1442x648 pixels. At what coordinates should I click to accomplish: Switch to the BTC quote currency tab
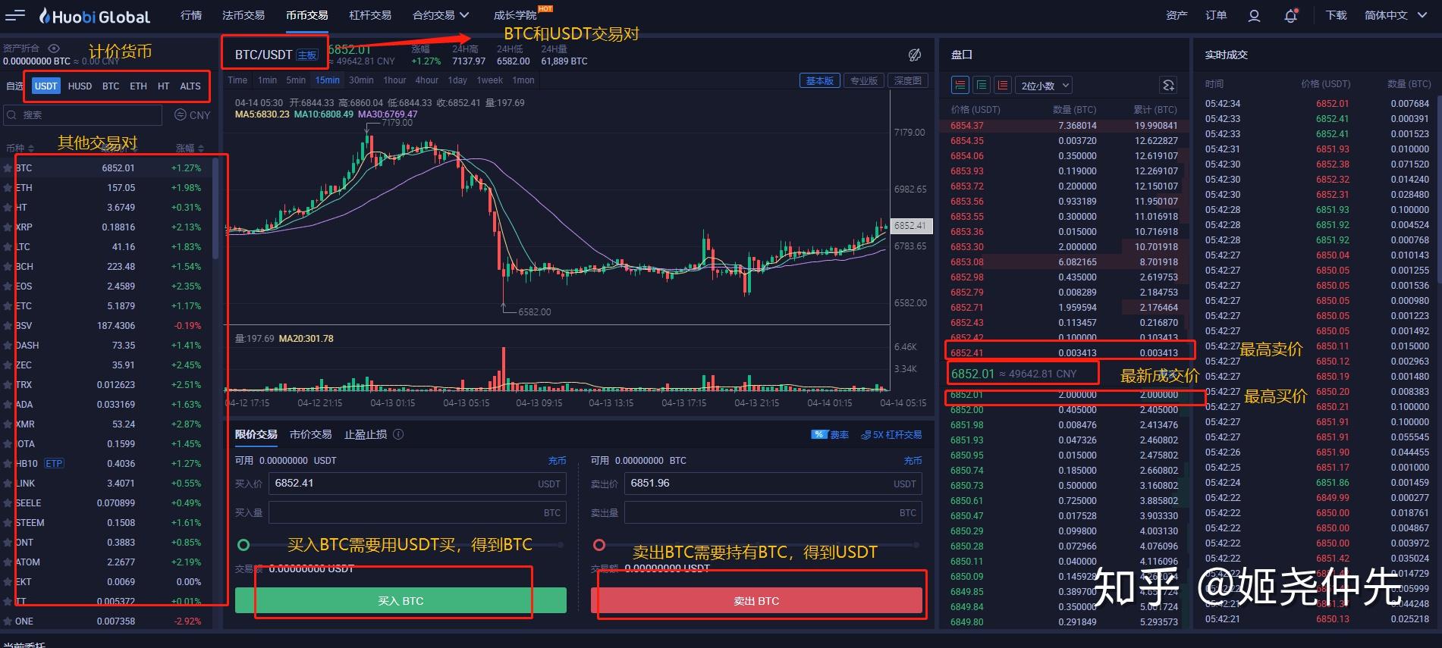[x=111, y=86]
